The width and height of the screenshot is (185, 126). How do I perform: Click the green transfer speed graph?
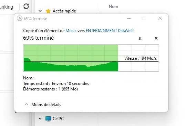(91, 58)
